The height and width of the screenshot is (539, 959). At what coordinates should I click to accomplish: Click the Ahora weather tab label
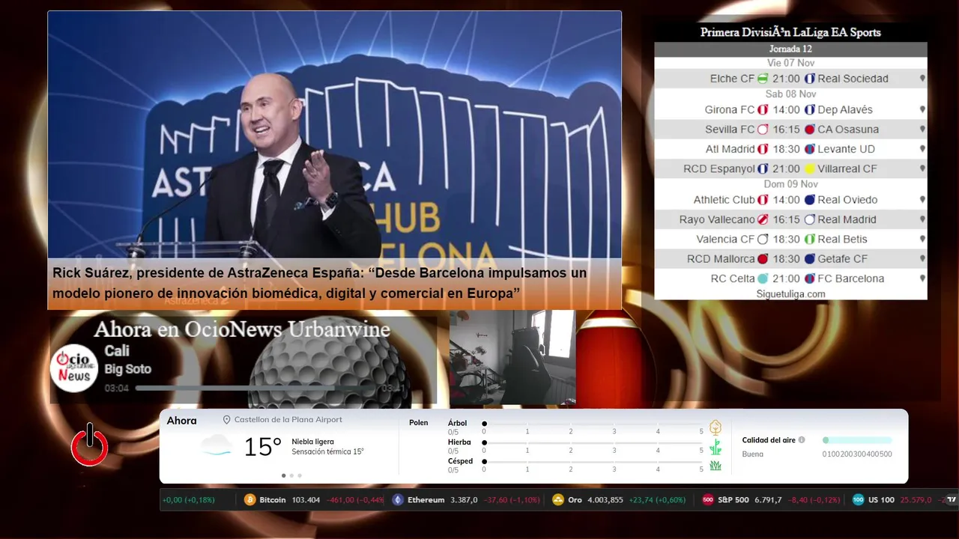pos(181,421)
